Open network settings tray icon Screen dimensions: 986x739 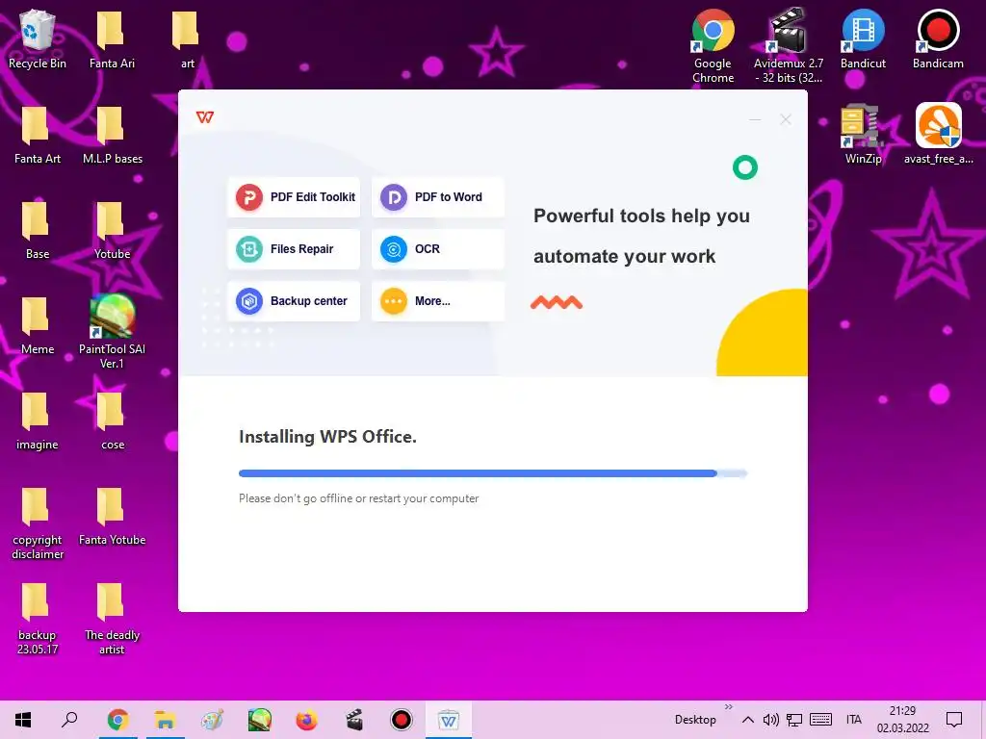pyautogui.click(x=794, y=720)
